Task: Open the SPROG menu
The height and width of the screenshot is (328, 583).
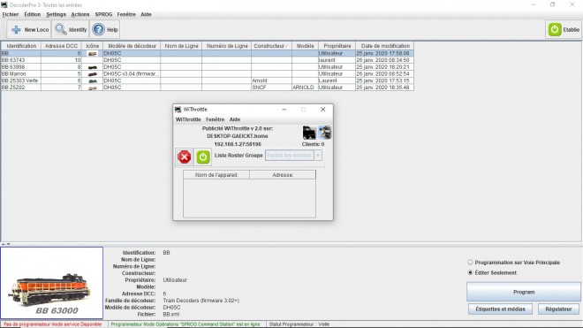Action: pos(103,14)
